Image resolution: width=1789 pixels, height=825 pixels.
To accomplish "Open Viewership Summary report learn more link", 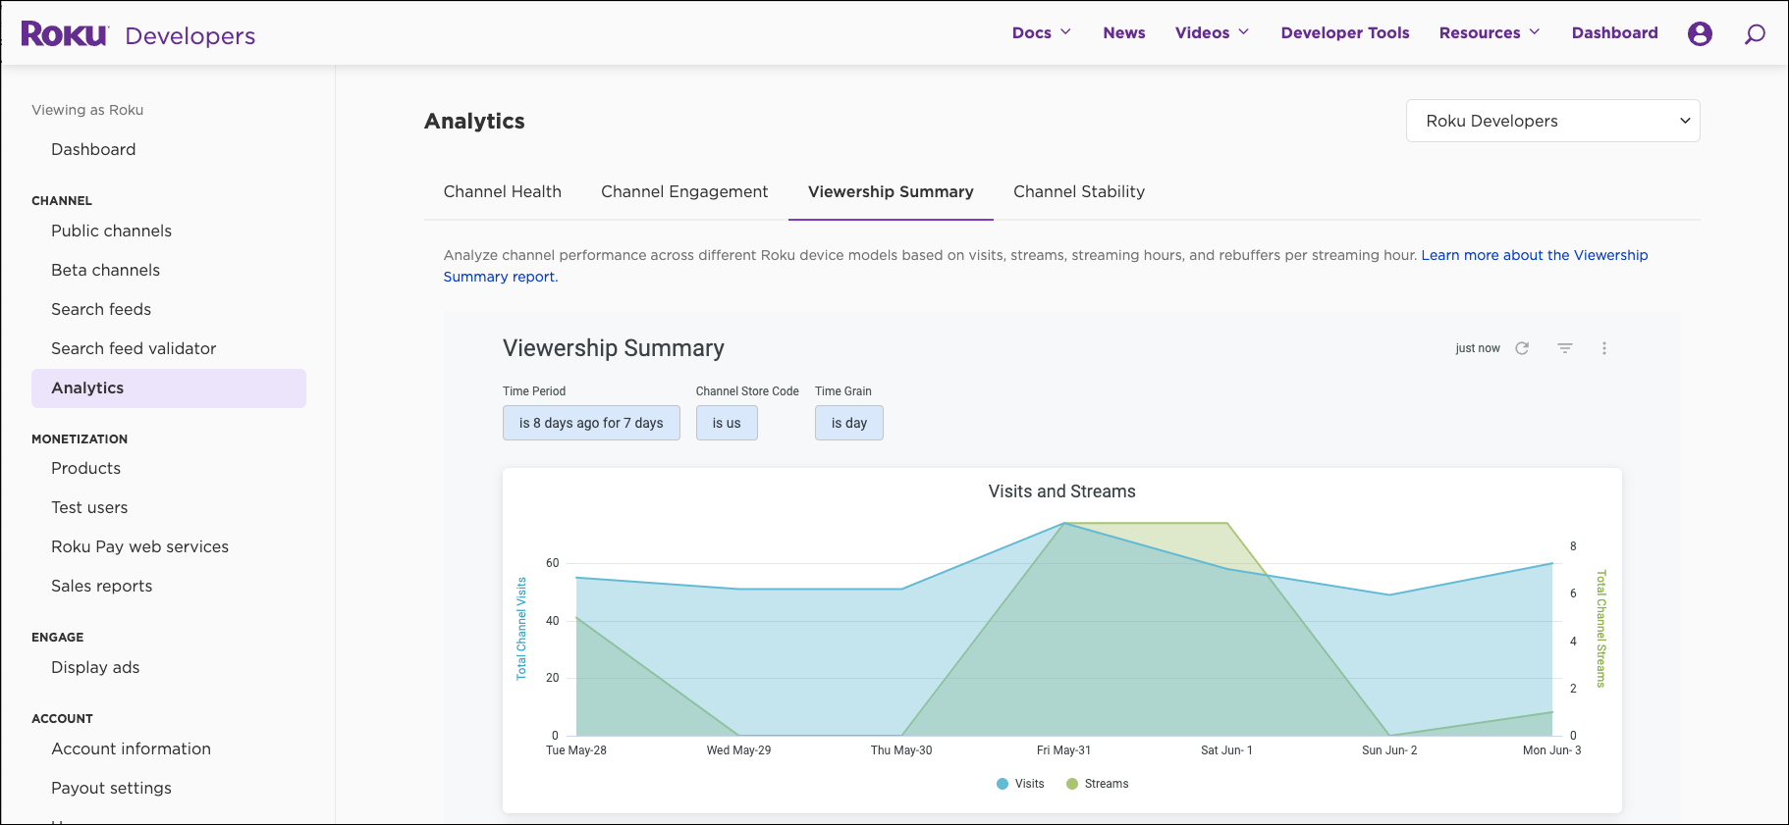I will pos(1534,255).
